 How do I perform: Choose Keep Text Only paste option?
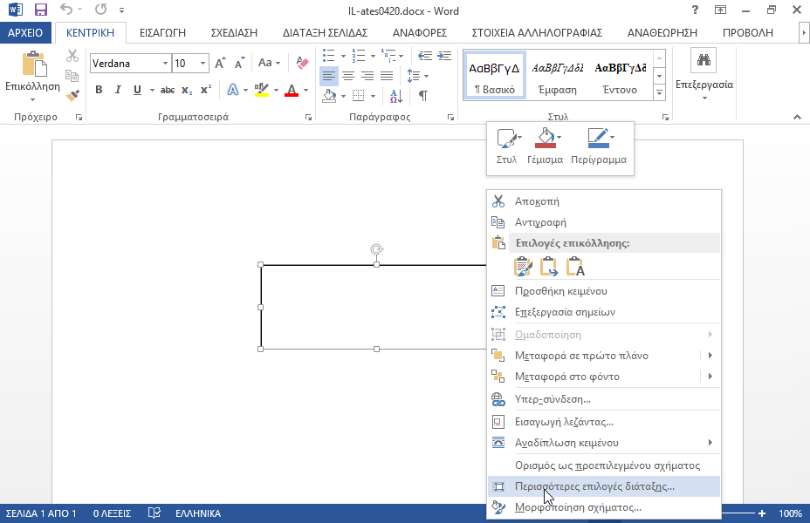(575, 267)
